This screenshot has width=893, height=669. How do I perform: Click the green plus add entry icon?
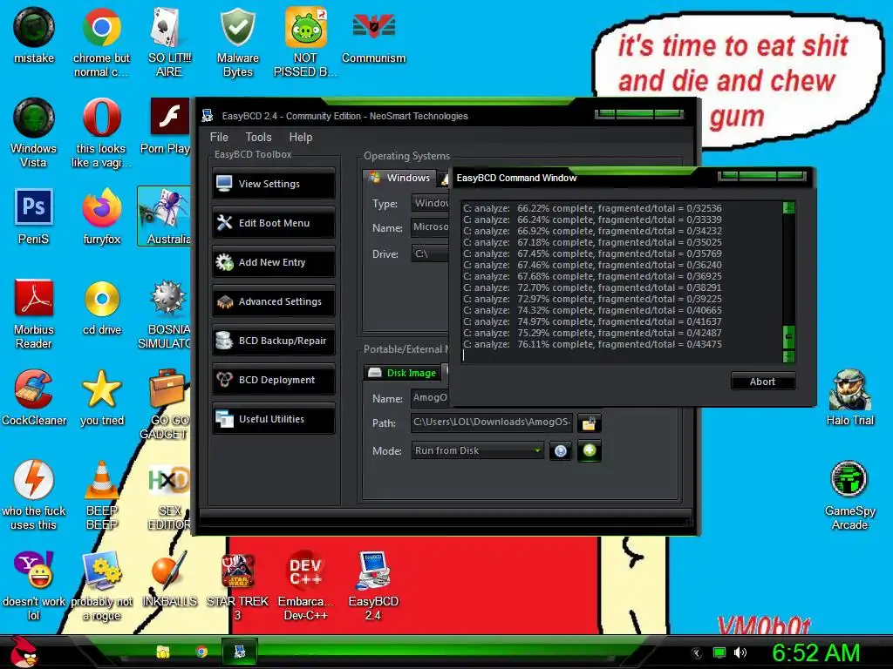pyautogui.click(x=590, y=450)
